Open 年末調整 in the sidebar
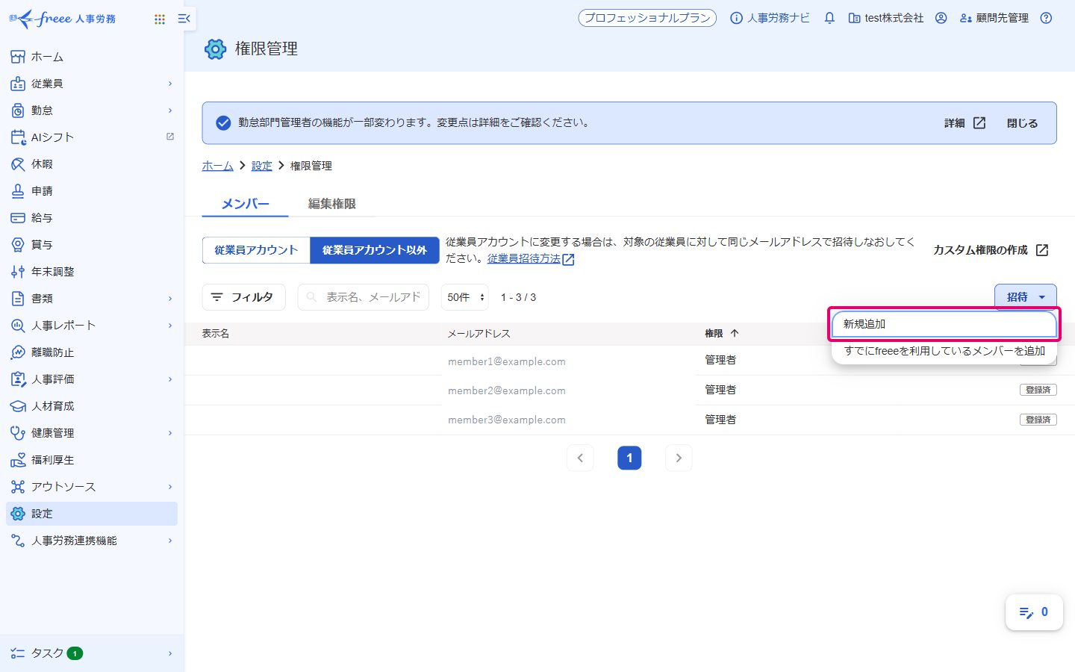Screen dimensions: 1075x672 (92, 272)
